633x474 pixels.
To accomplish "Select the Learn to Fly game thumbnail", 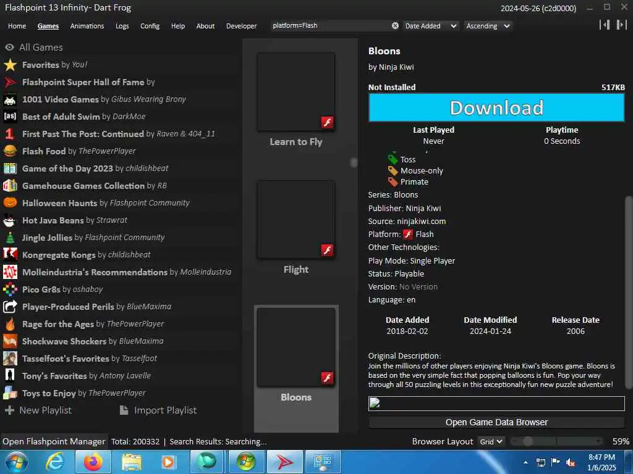I will (296, 92).
